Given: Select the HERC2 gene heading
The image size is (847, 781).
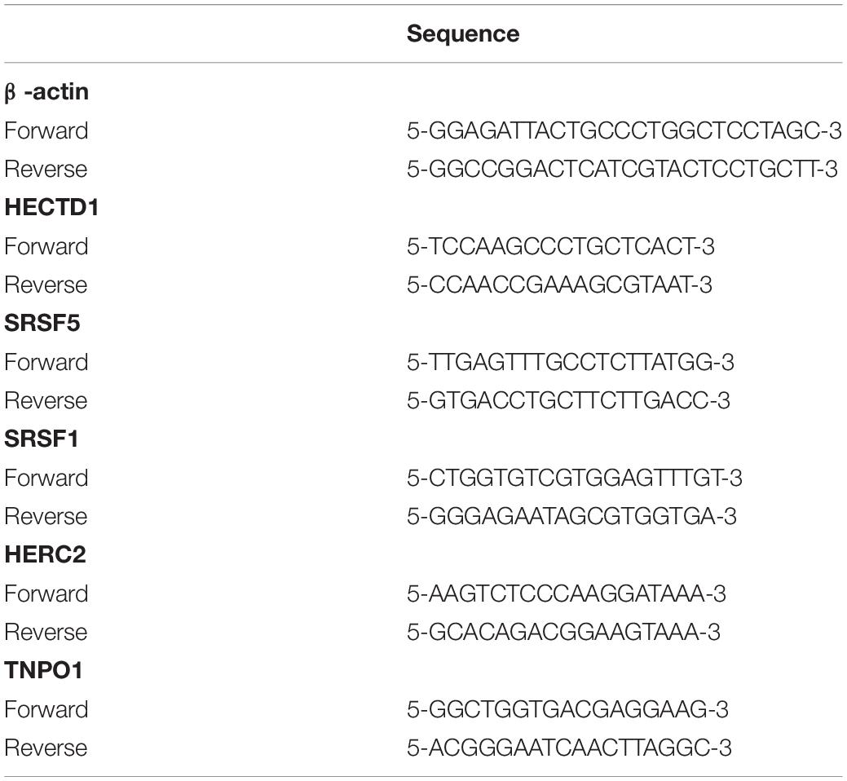Looking at the screenshot, I should point(46,554).
